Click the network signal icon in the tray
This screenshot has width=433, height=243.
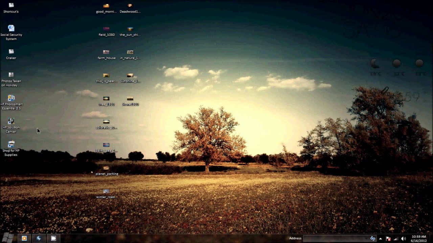(396, 238)
